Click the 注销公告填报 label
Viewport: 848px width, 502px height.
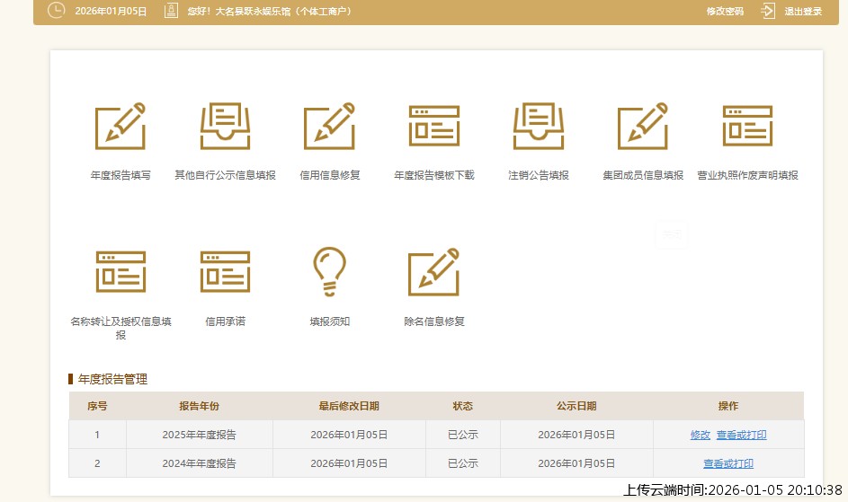click(539, 175)
